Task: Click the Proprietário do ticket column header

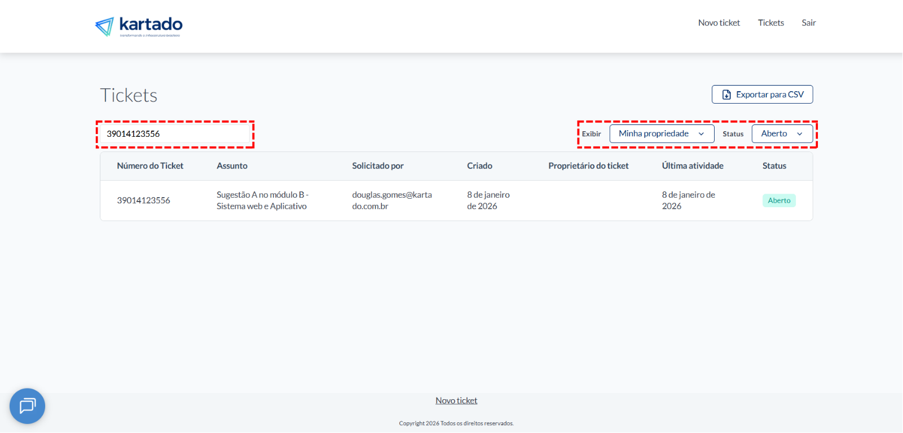Action: click(588, 166)
